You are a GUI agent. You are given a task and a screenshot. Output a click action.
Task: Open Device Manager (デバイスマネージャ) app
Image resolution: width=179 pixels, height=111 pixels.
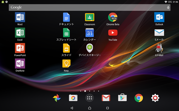[x=89, y=48]
